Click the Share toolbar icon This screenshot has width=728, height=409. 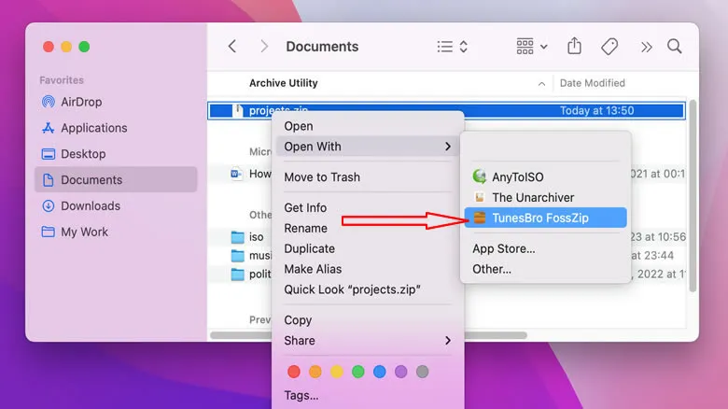[x=574, y=46]
